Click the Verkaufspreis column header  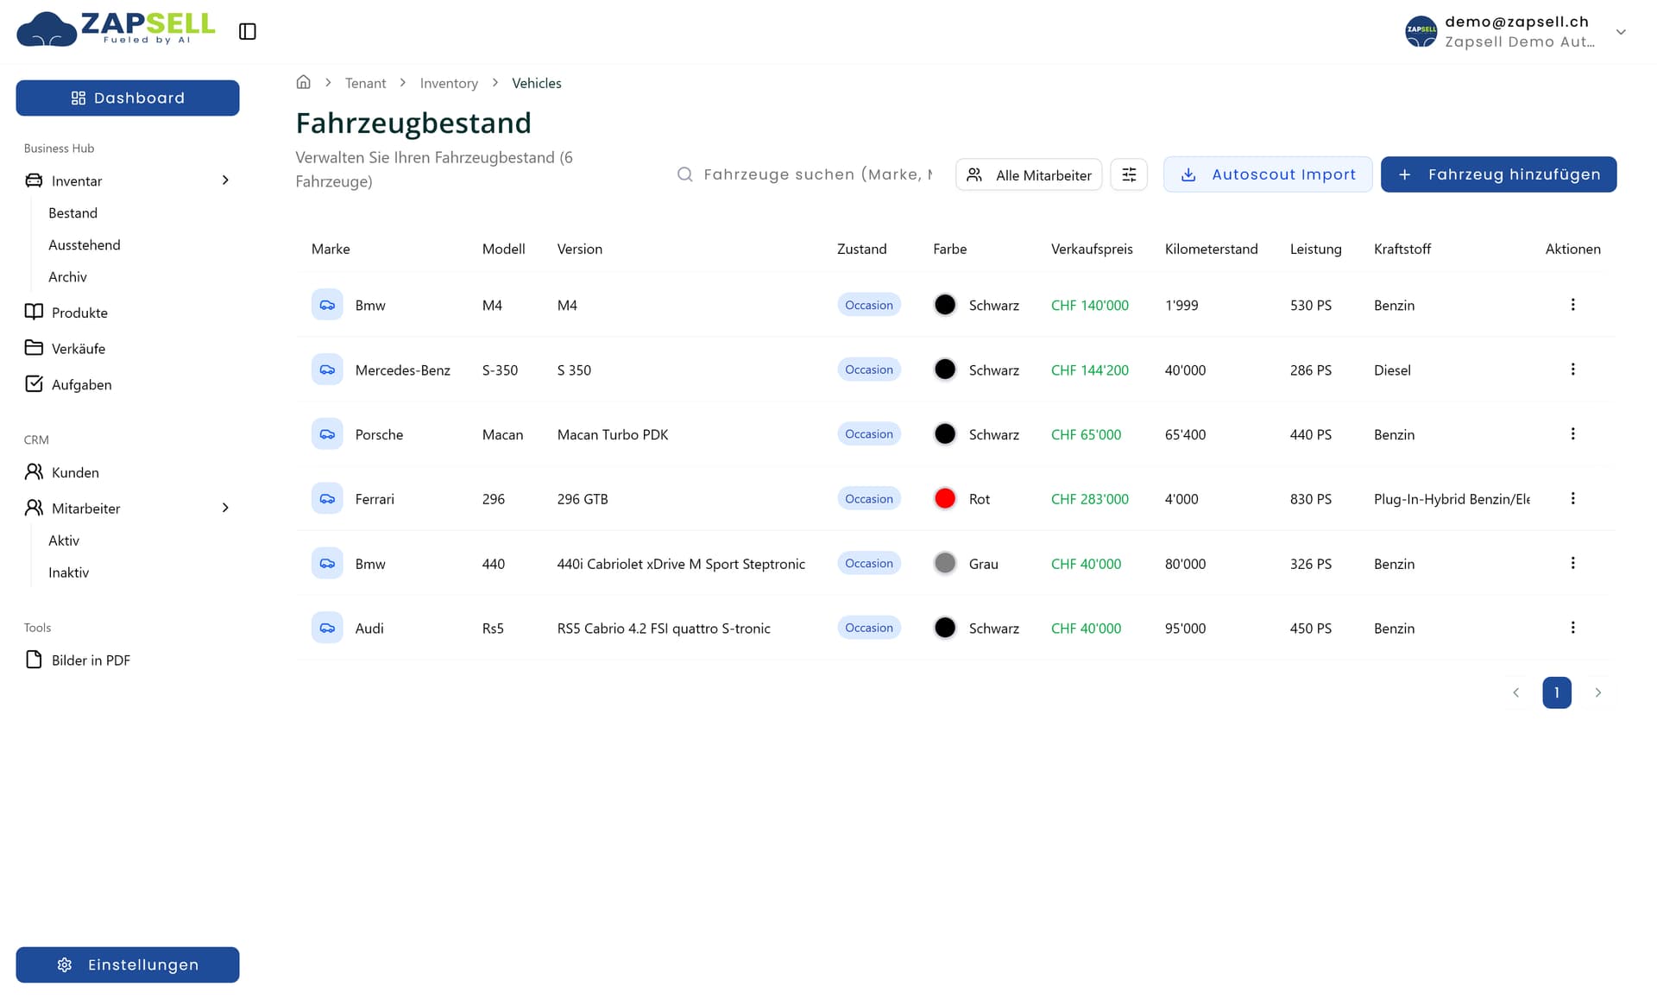(1092, 250)
